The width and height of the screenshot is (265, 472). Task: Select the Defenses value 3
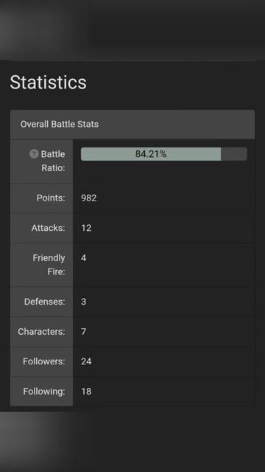pyautogui.click(x=83, y=302)
